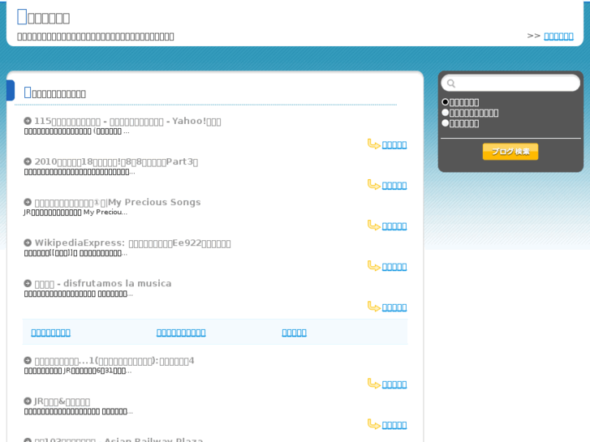Click the bullet icon beside disfrutamos la musica
Viewport: 590px width, 442px height.
[28, 283]
